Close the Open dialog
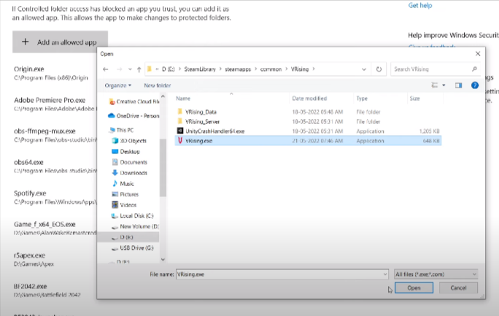The width and height of the screenshot is (499, 316). pos(478,54)
